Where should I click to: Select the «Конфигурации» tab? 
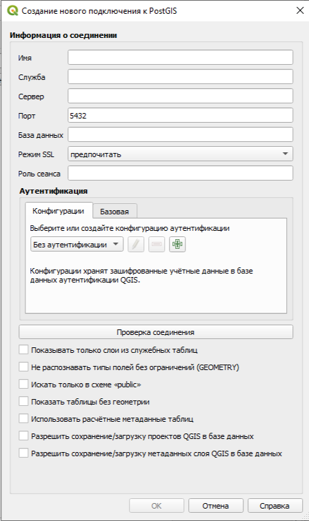pyautogui.click(x=59, y=211)
